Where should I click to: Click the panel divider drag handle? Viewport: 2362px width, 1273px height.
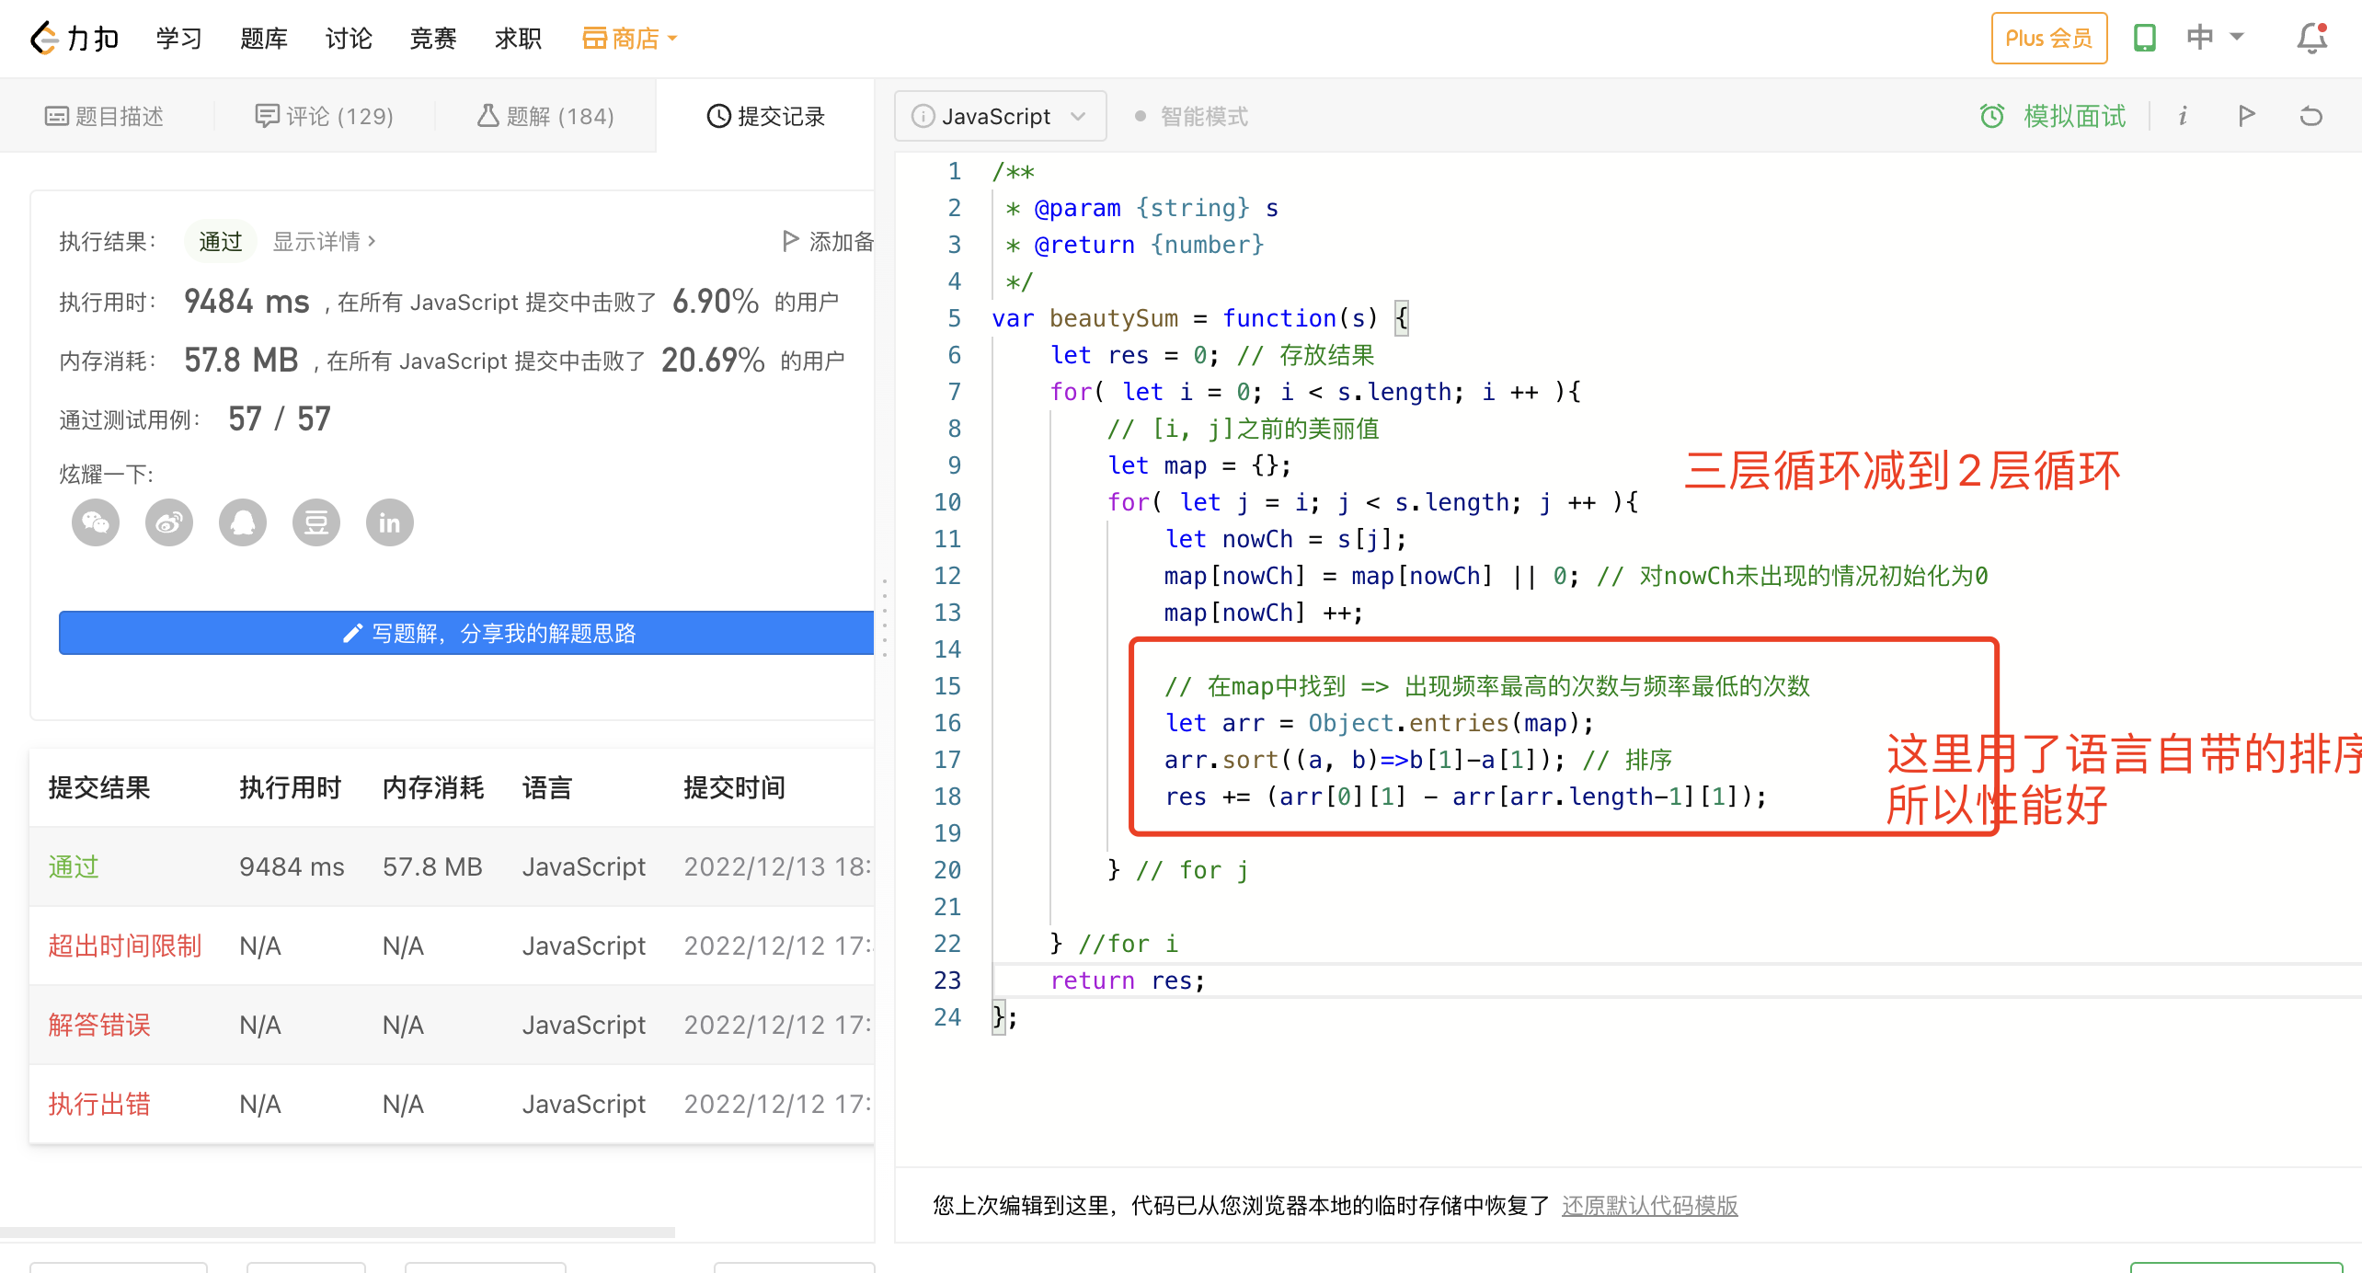pos(885,618)
